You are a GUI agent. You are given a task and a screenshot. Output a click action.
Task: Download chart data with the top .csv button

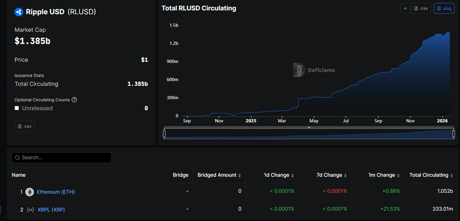click(x=421, y=8)
